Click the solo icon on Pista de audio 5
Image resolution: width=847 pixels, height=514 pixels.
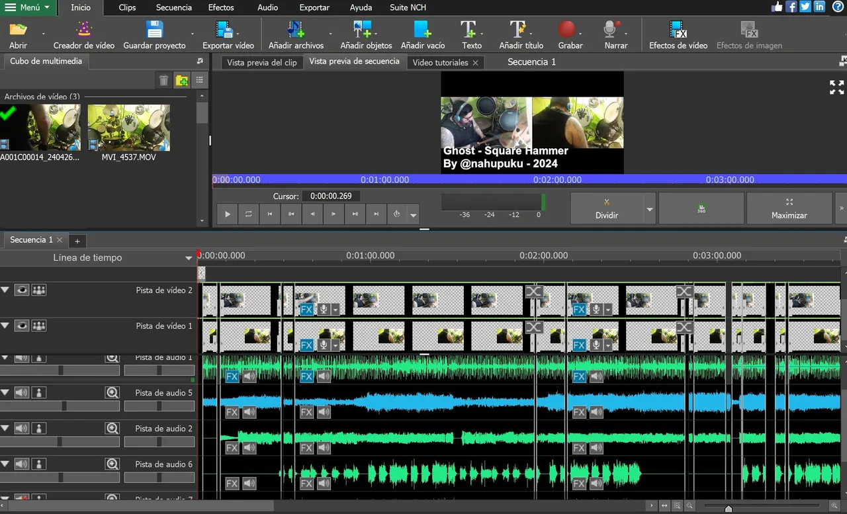click(39, 392)
